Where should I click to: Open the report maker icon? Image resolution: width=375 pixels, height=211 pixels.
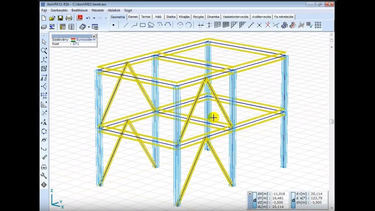tap(71, 27)
